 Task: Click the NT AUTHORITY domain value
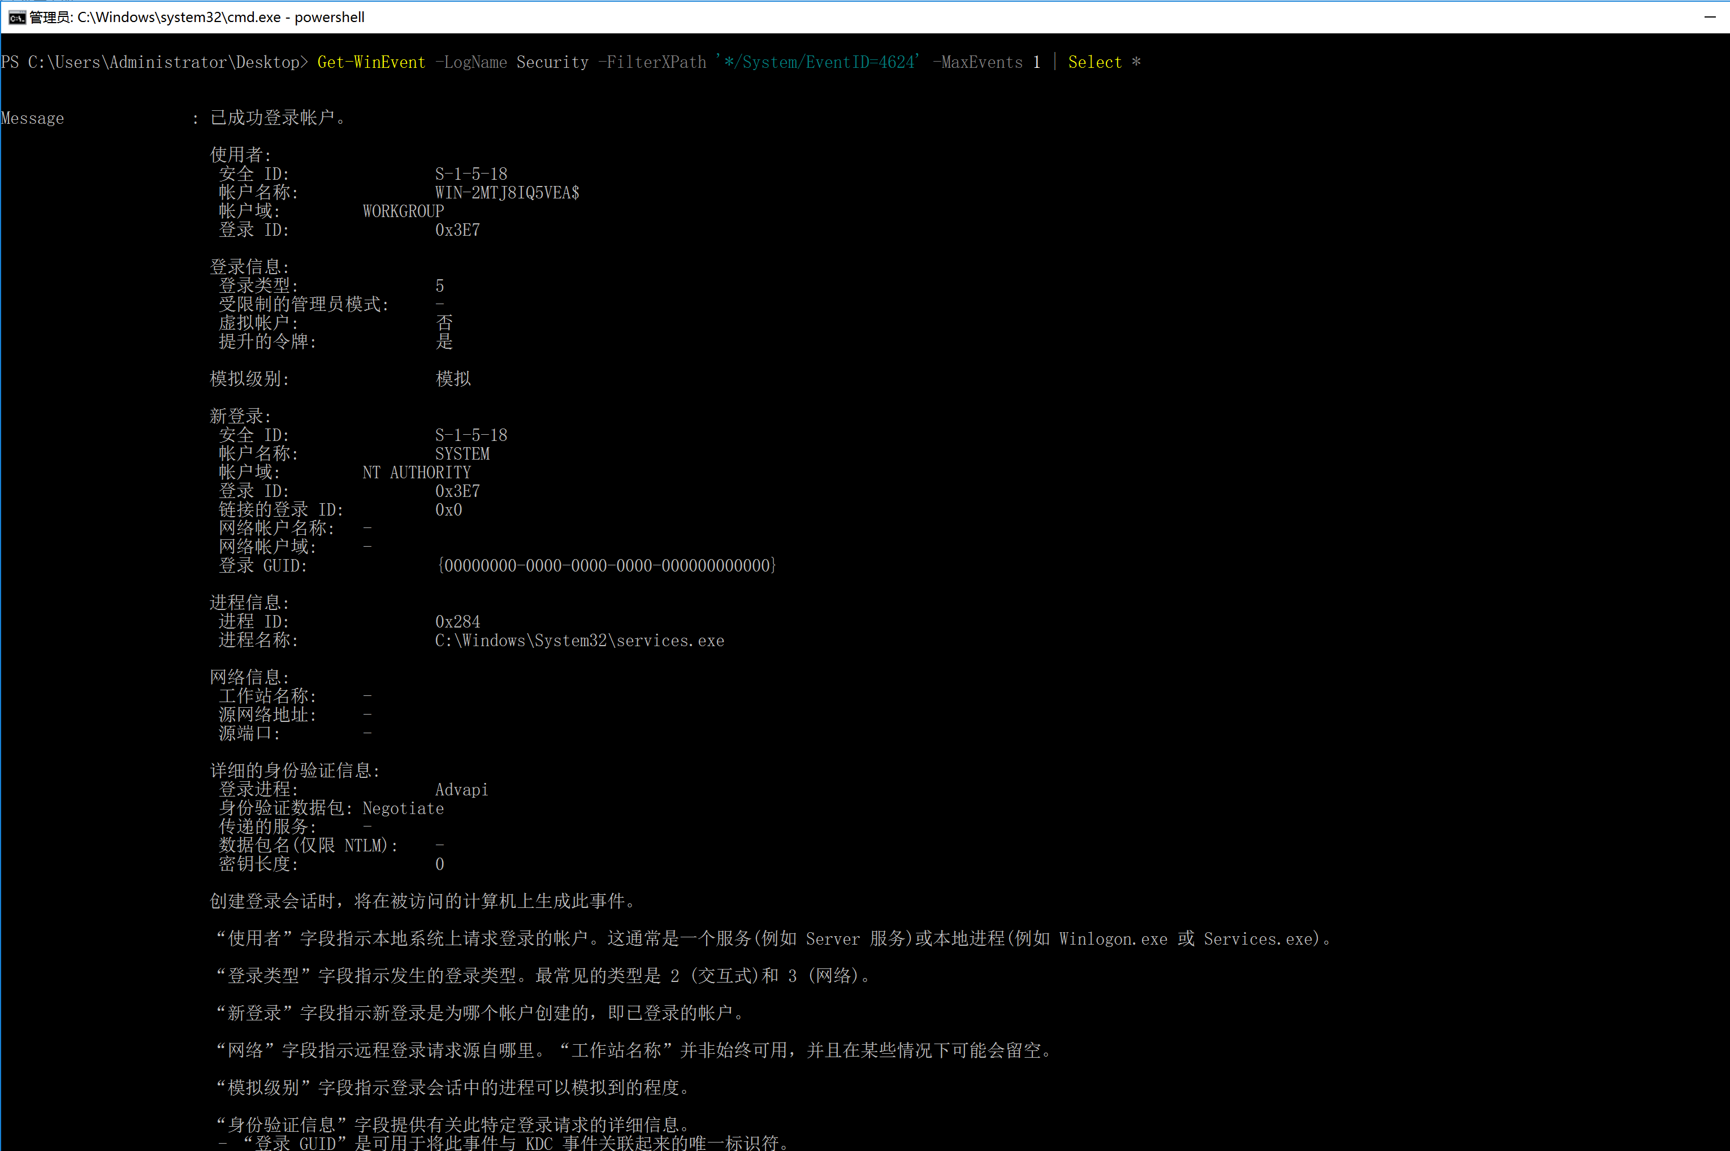[416, 473]
